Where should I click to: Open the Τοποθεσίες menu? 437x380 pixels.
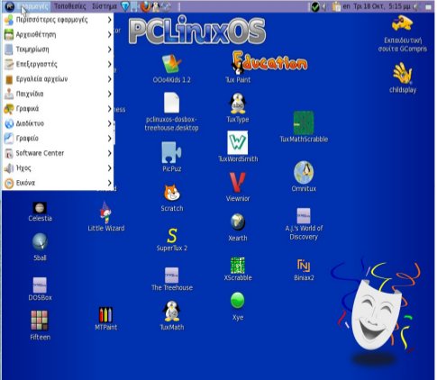[70, 6]
